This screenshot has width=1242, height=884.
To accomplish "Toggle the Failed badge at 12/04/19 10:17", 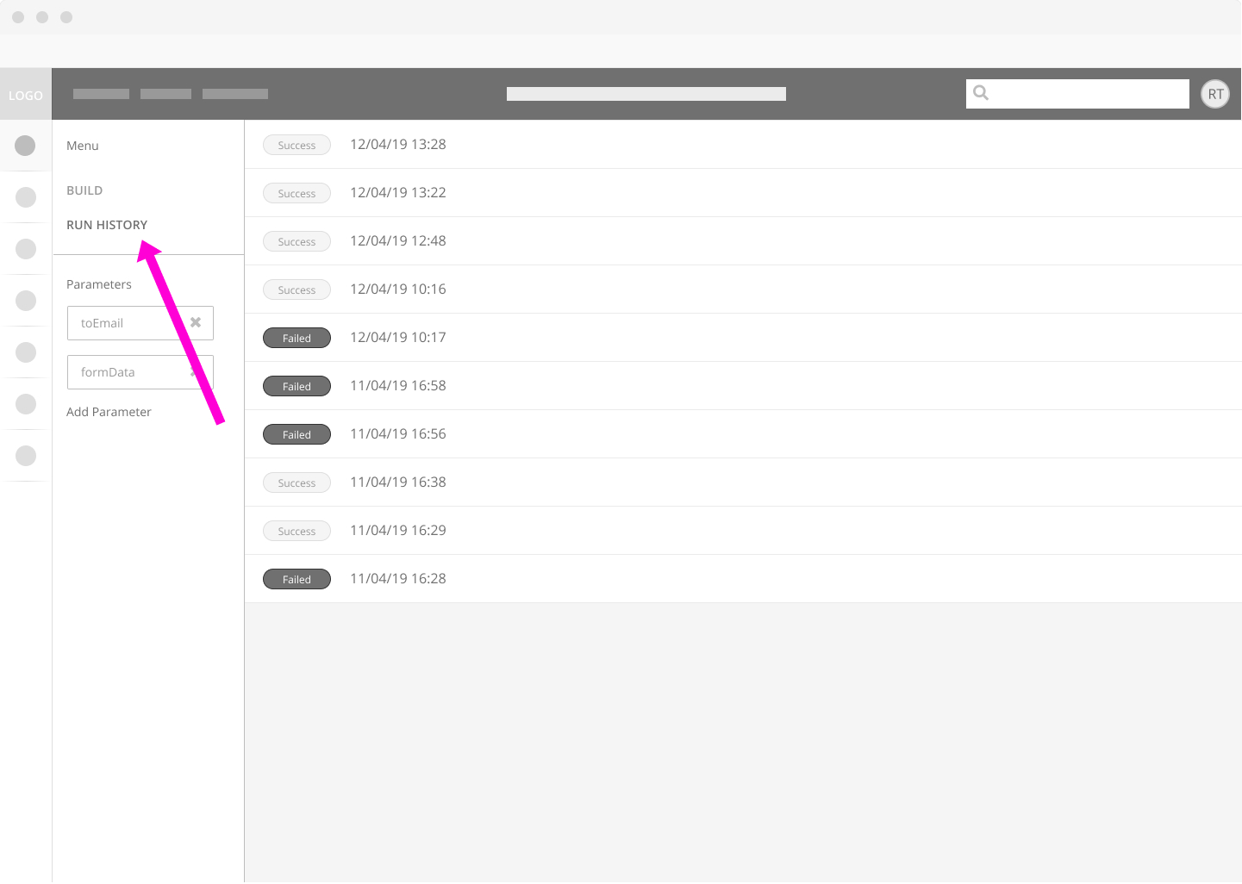I will click(296, 337).
